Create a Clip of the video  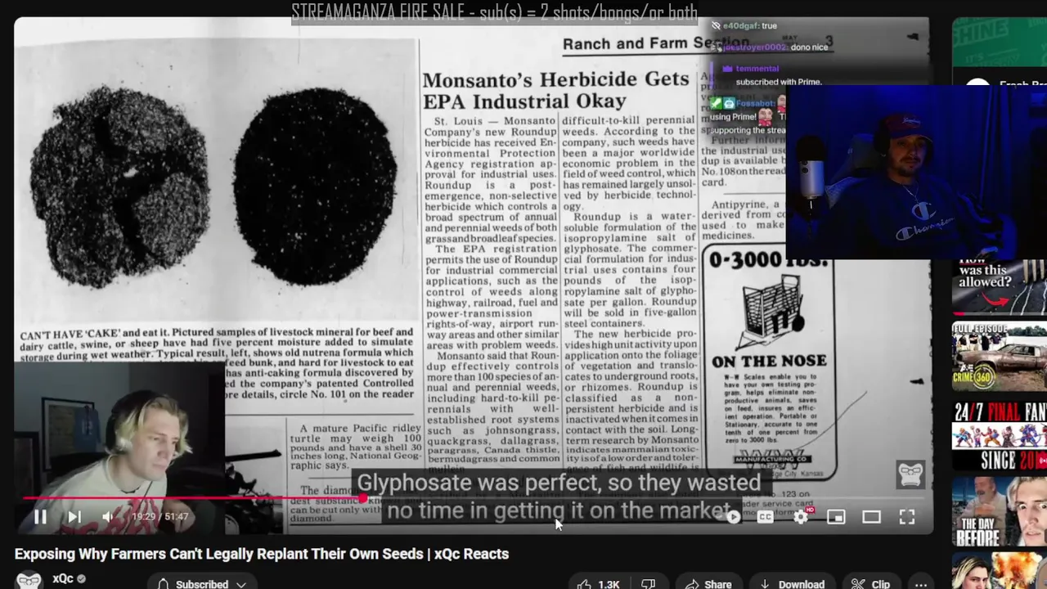(x=870, y=584)
